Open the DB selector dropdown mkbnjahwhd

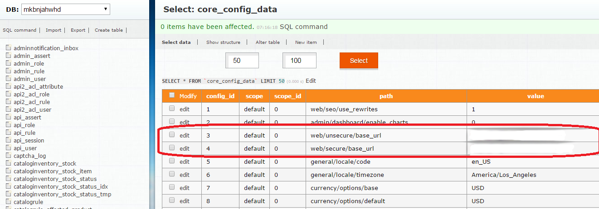tap(66, 9)
